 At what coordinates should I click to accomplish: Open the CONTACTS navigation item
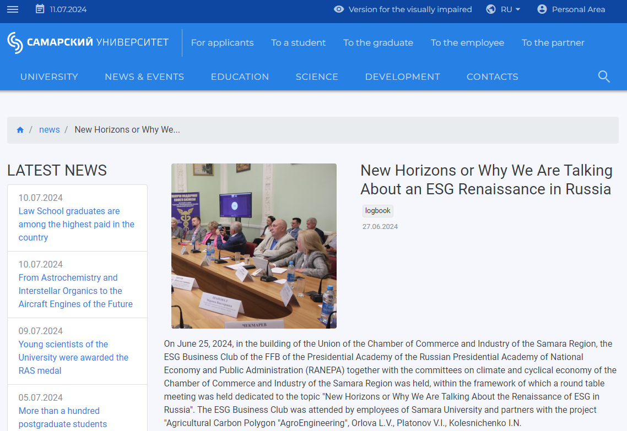click(x=492, y=77)
